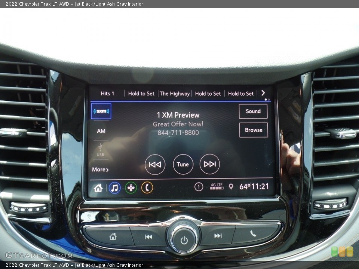Select the SiriusXM source icon
Screen dimensions: 359x269
101,111
